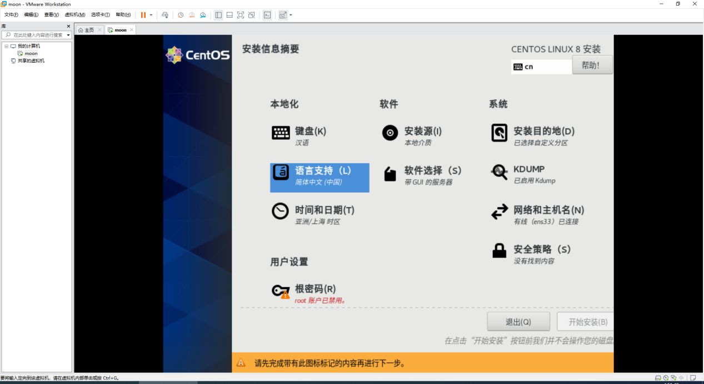Click the 帮助! button
The image size is (704, 384).
click(592, 65)
